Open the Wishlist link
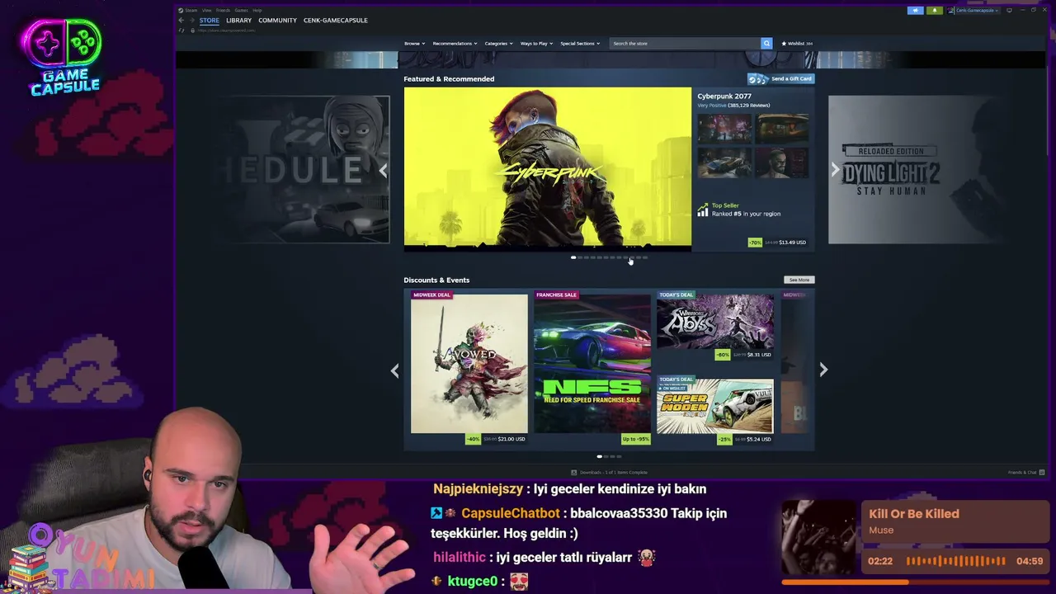This screenshot has height=594, width=1056. 797,43
